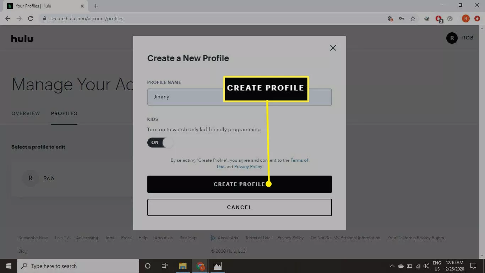The image size is (485, 273).
Task: Open Your California Privacy Rights link
Action: [x=416, y=238]
